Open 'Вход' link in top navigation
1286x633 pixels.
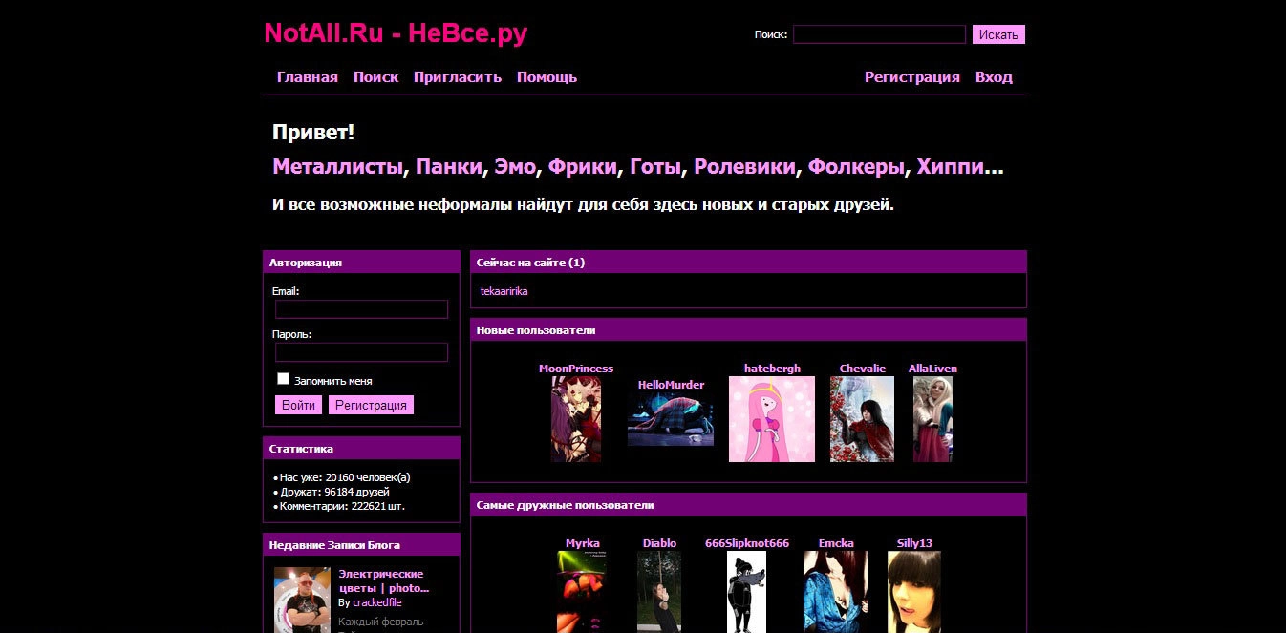(x=994, y=77)
